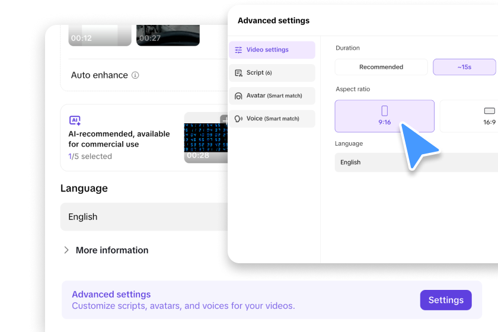498x332 pixels.
Task: Click the Avatar icon in the sidebar
Action: pyautogui.click(x=238, y=95)
